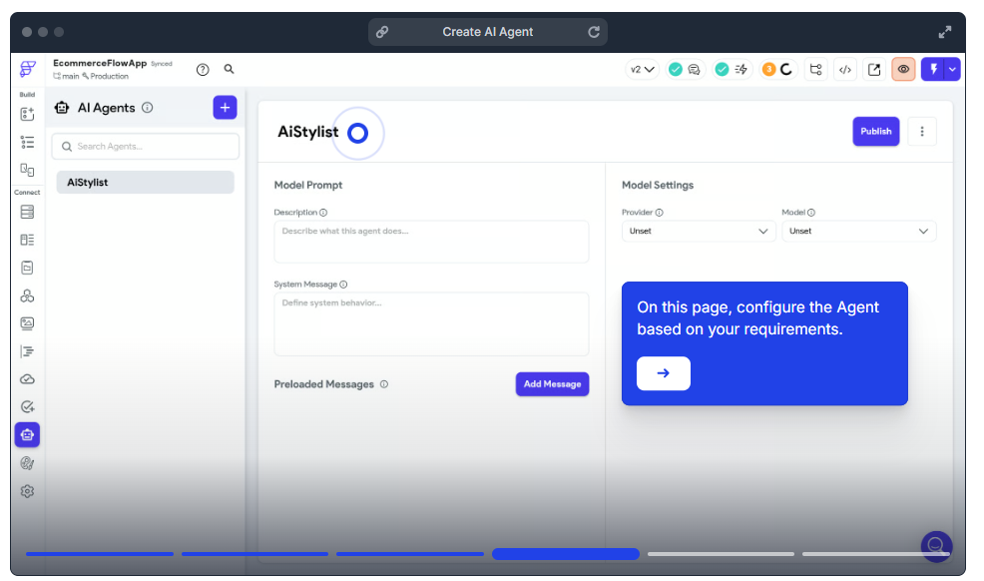Image resolution: width=984 pixels, height=581 pixels.
Task: Click the EcommerceFlowApp project name
Action: [x=100, y=63]
